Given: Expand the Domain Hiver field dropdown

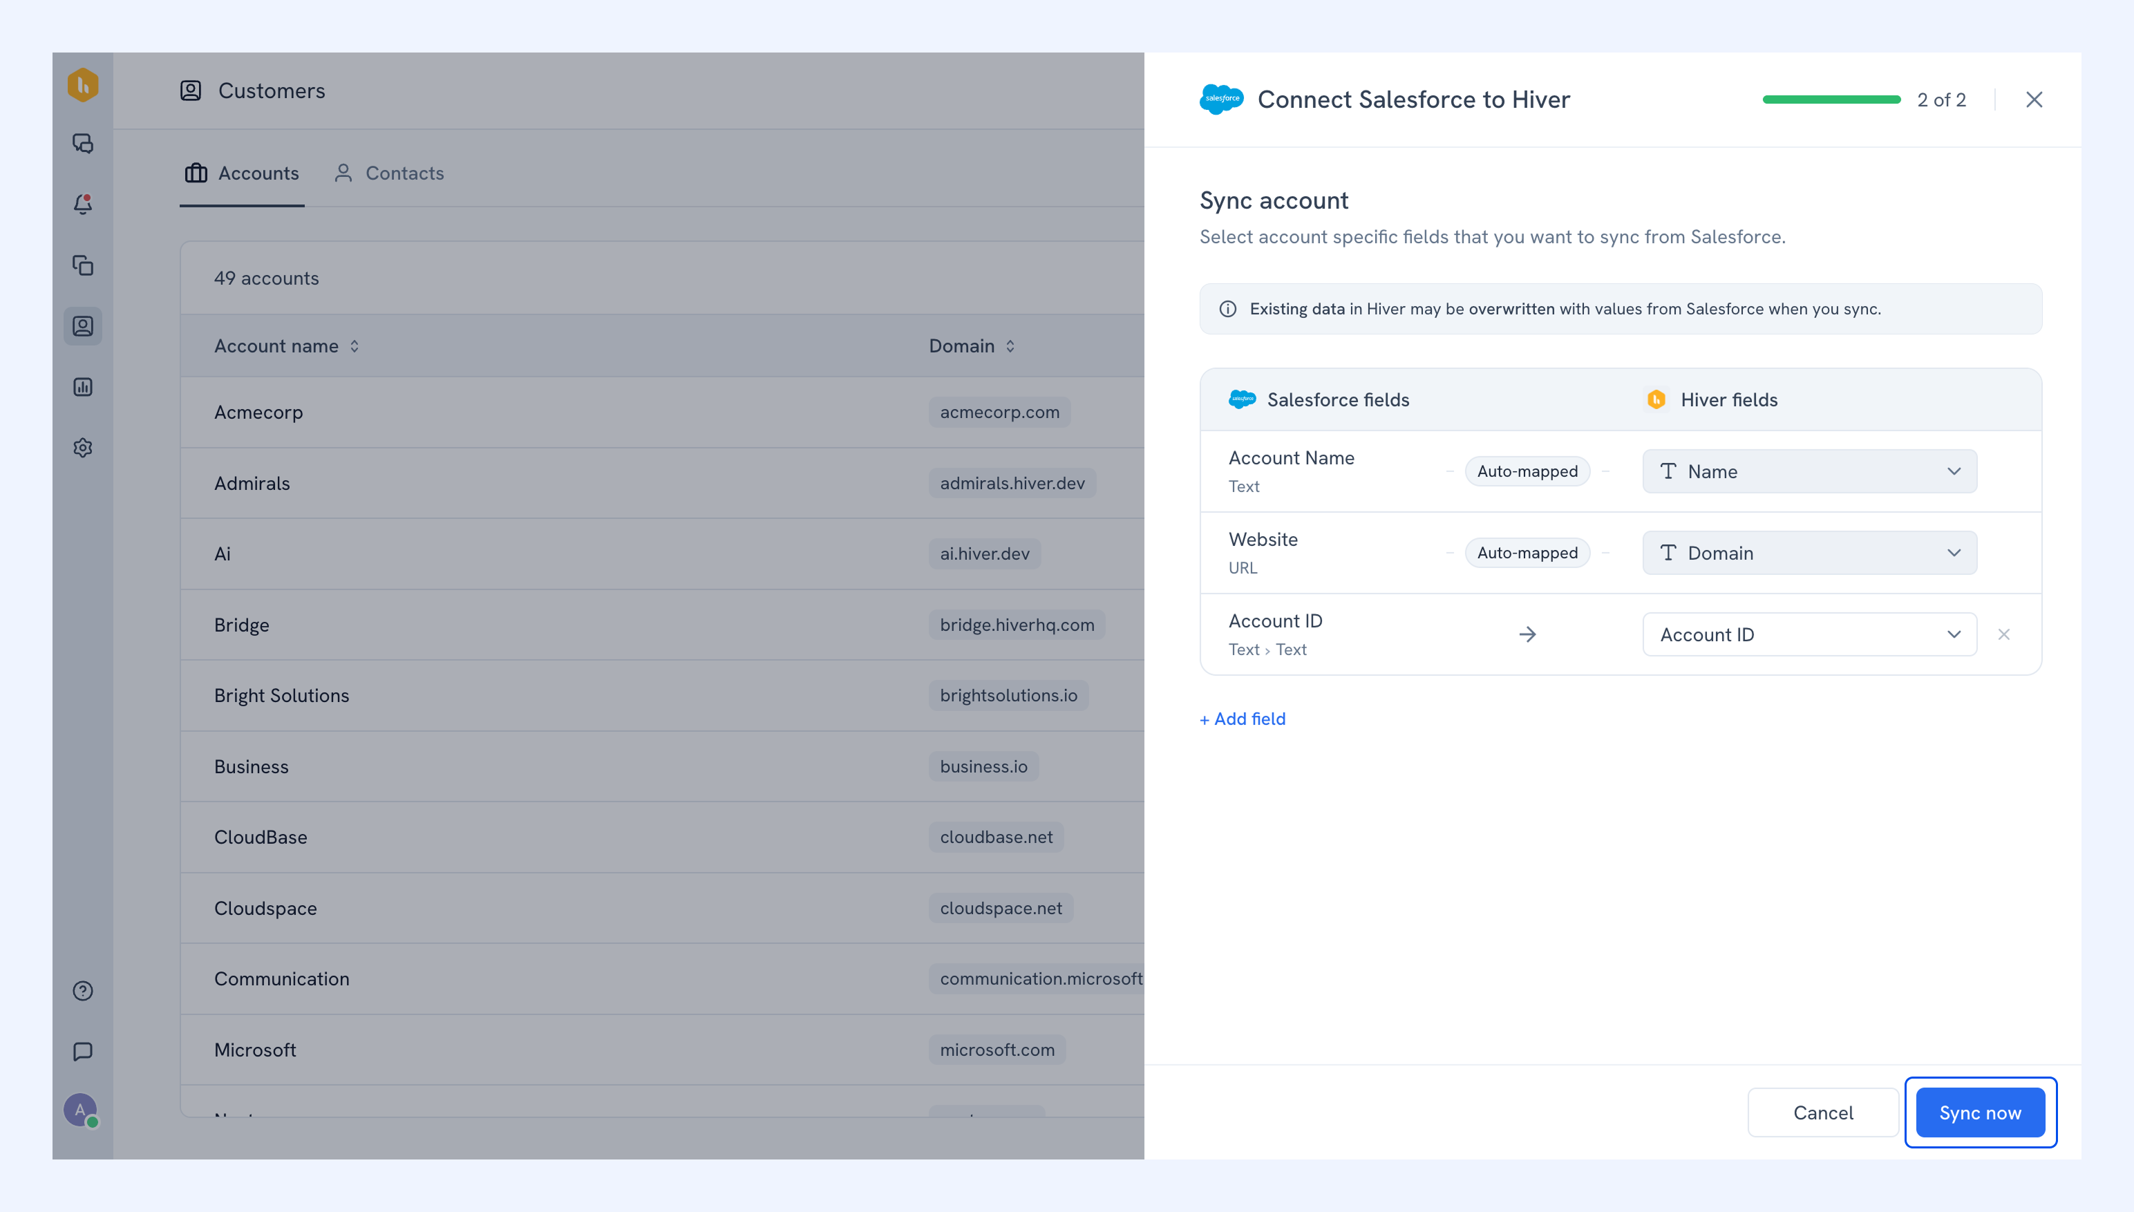Looking at the screenshot, I should (1809, 553).
